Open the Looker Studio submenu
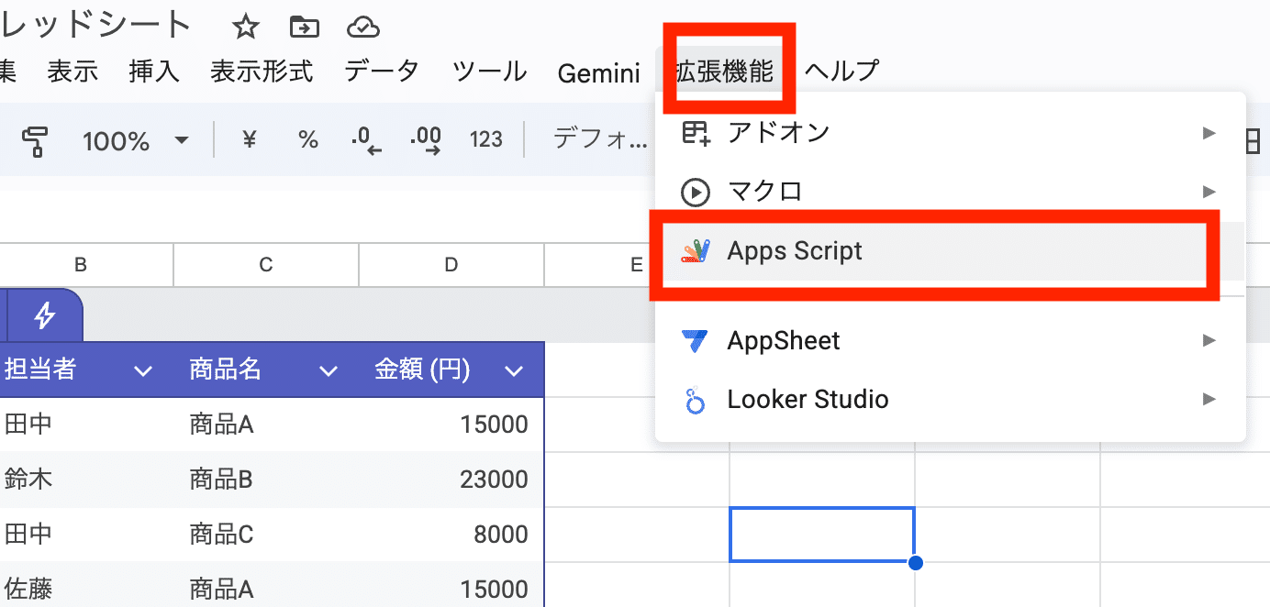Image resolution: width=1270 pixels, height=607 pixels. click(808, 400)
